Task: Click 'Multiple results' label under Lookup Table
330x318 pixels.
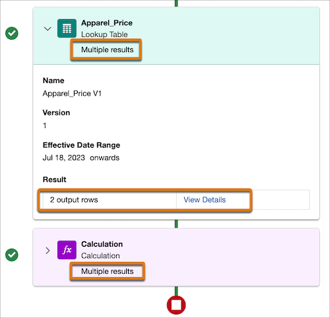Action: (108, 49)
